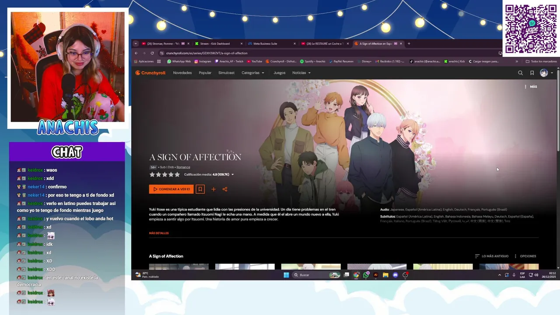The width and height of the screenshot is (560, 315).
Task: Open the Romance genre link
Action: click(x=183, y=167)
